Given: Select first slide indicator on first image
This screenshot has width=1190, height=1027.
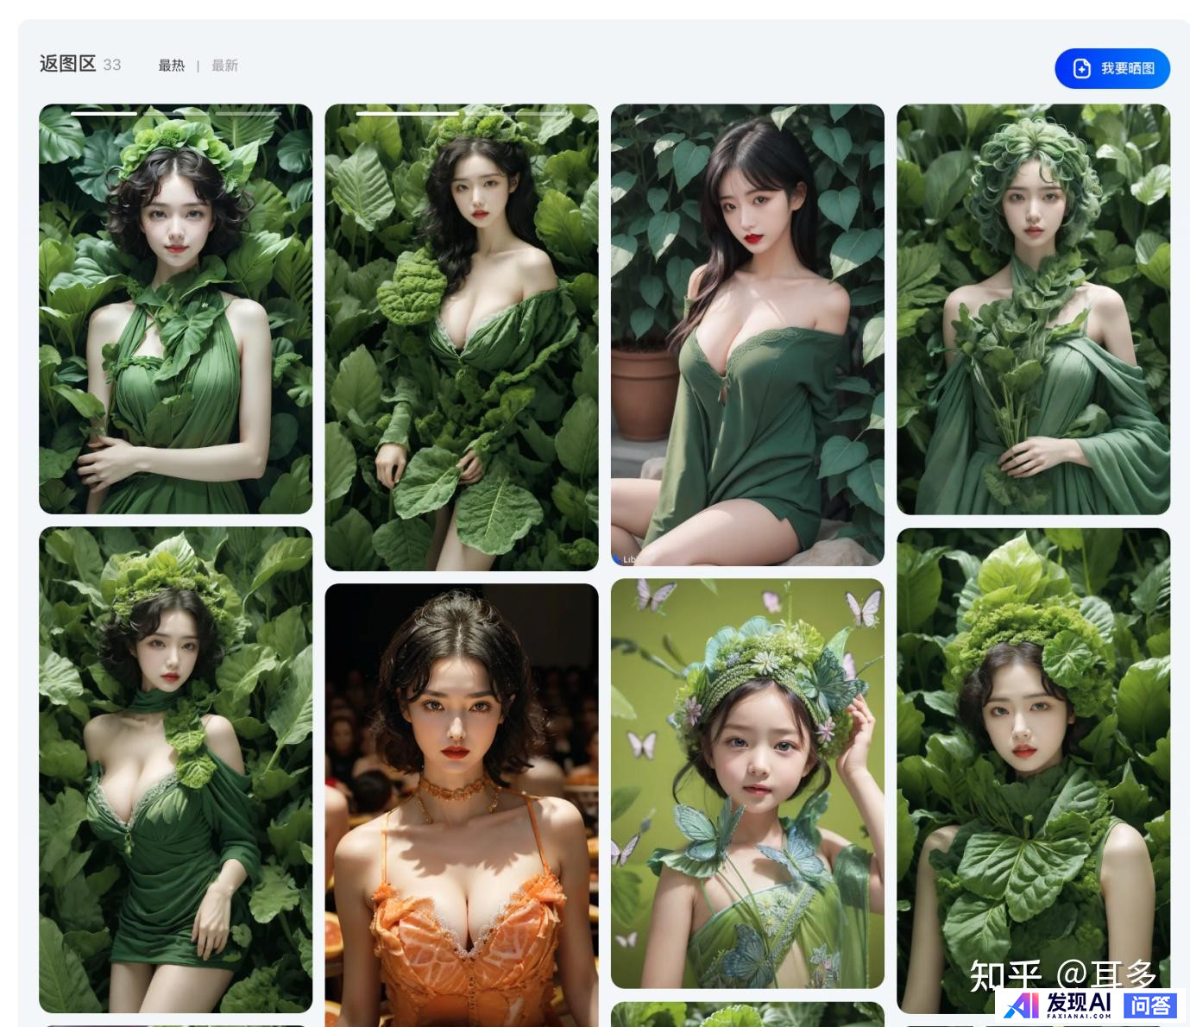Looking at the screenshot, I should click(x=104, y=113).
